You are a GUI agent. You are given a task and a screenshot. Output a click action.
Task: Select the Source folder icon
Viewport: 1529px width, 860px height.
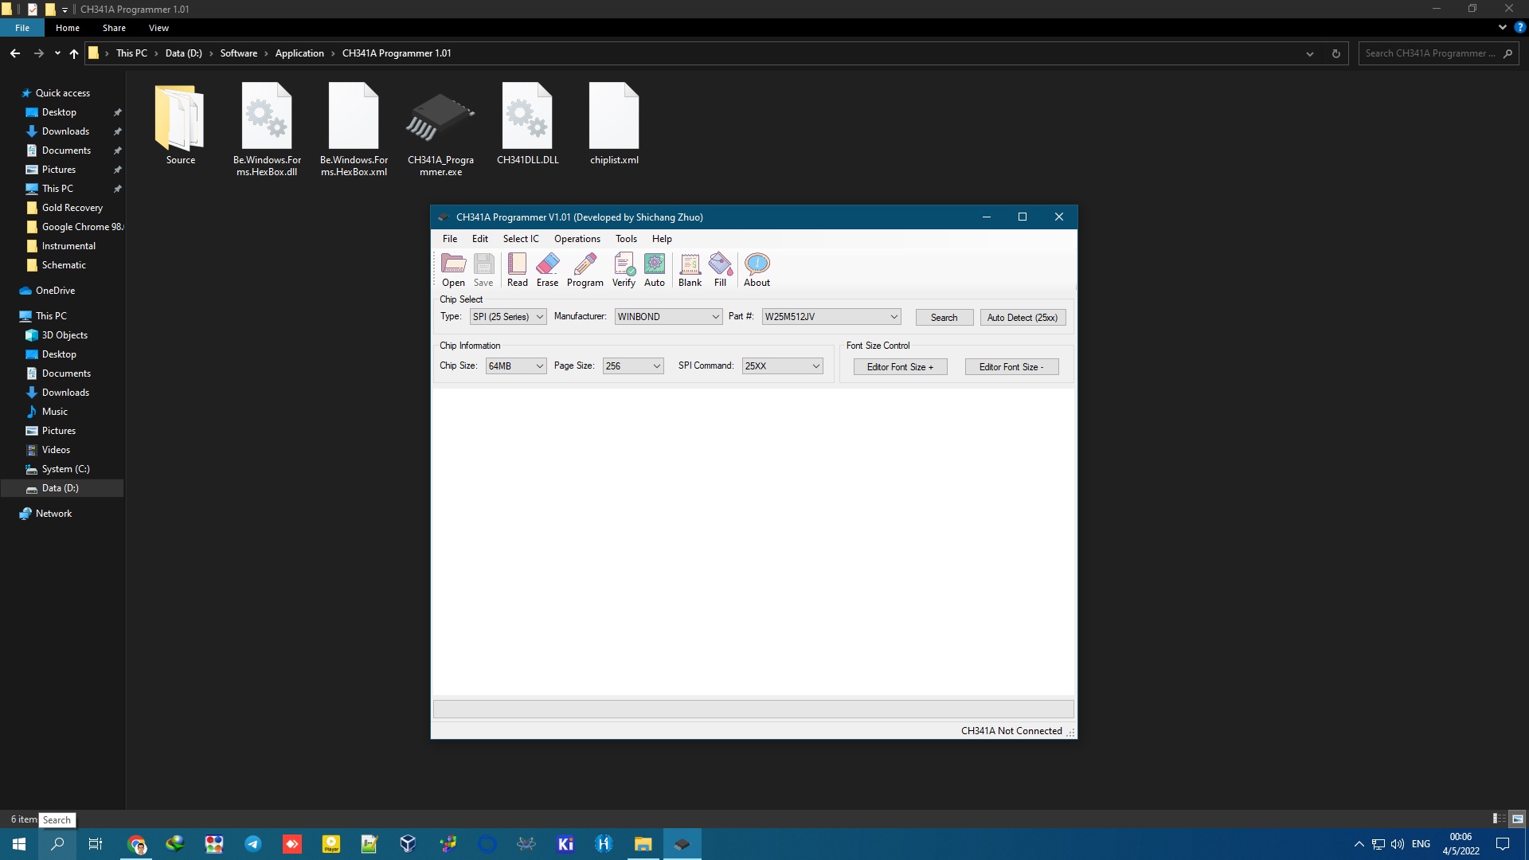click(180, 124)
